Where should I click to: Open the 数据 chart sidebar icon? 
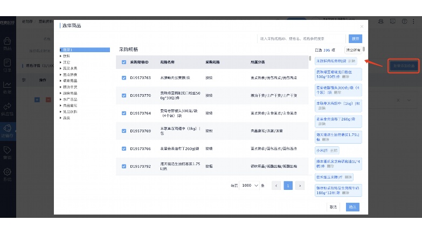coord(7,87)
